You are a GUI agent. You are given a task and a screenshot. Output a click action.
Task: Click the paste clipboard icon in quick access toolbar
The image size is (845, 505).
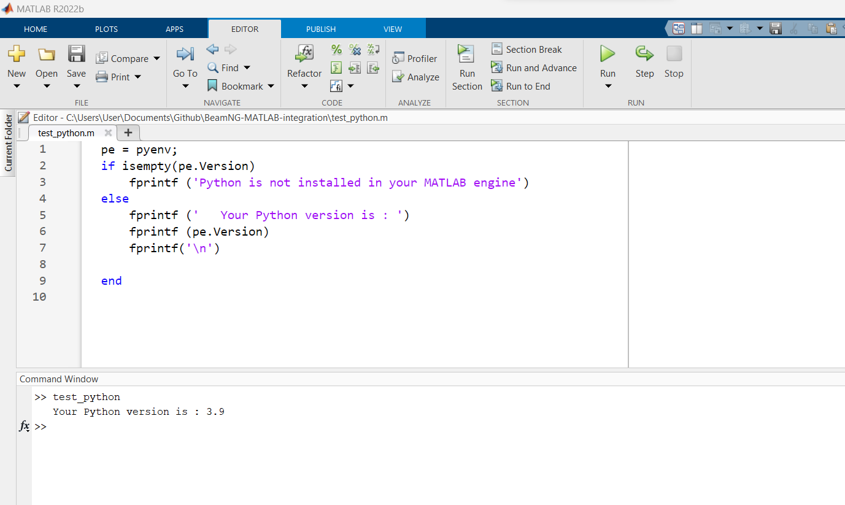tap(831, 28)
